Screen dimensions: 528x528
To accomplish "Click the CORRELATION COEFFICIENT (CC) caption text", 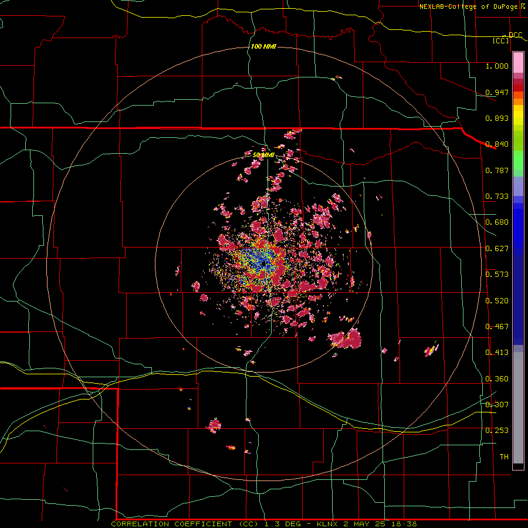I will 184,524.
